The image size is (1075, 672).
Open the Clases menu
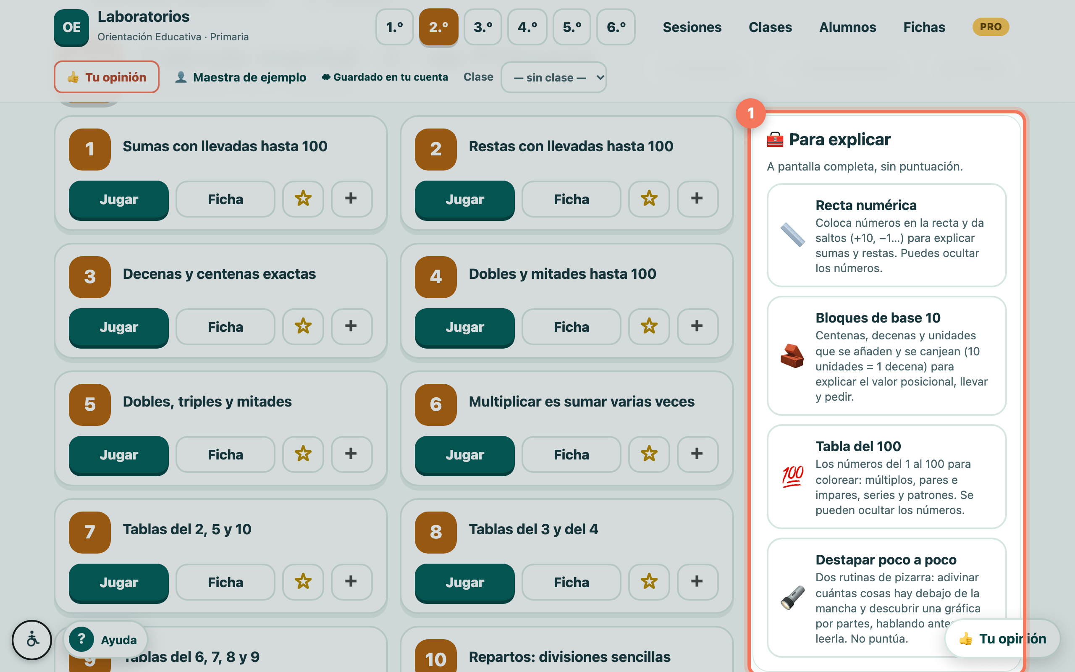click(770, 27)
